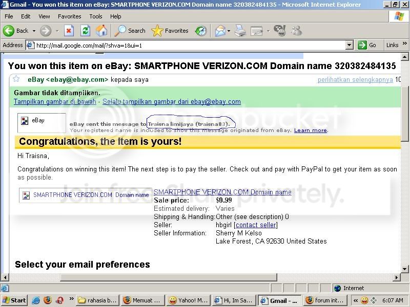Screen dimensions: 410x307
Task: Star this eBay email message
Action: [16, 79]
